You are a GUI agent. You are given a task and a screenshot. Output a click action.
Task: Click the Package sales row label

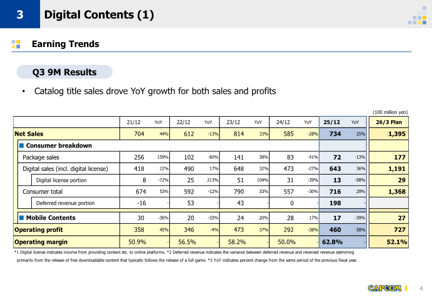coord(41,157)
